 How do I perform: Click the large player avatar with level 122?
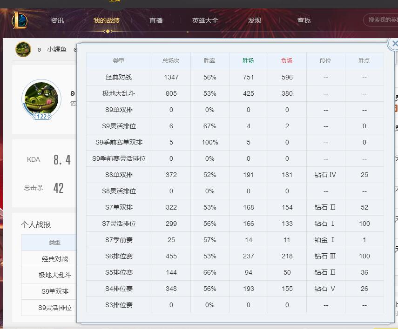tap(41, 99)
